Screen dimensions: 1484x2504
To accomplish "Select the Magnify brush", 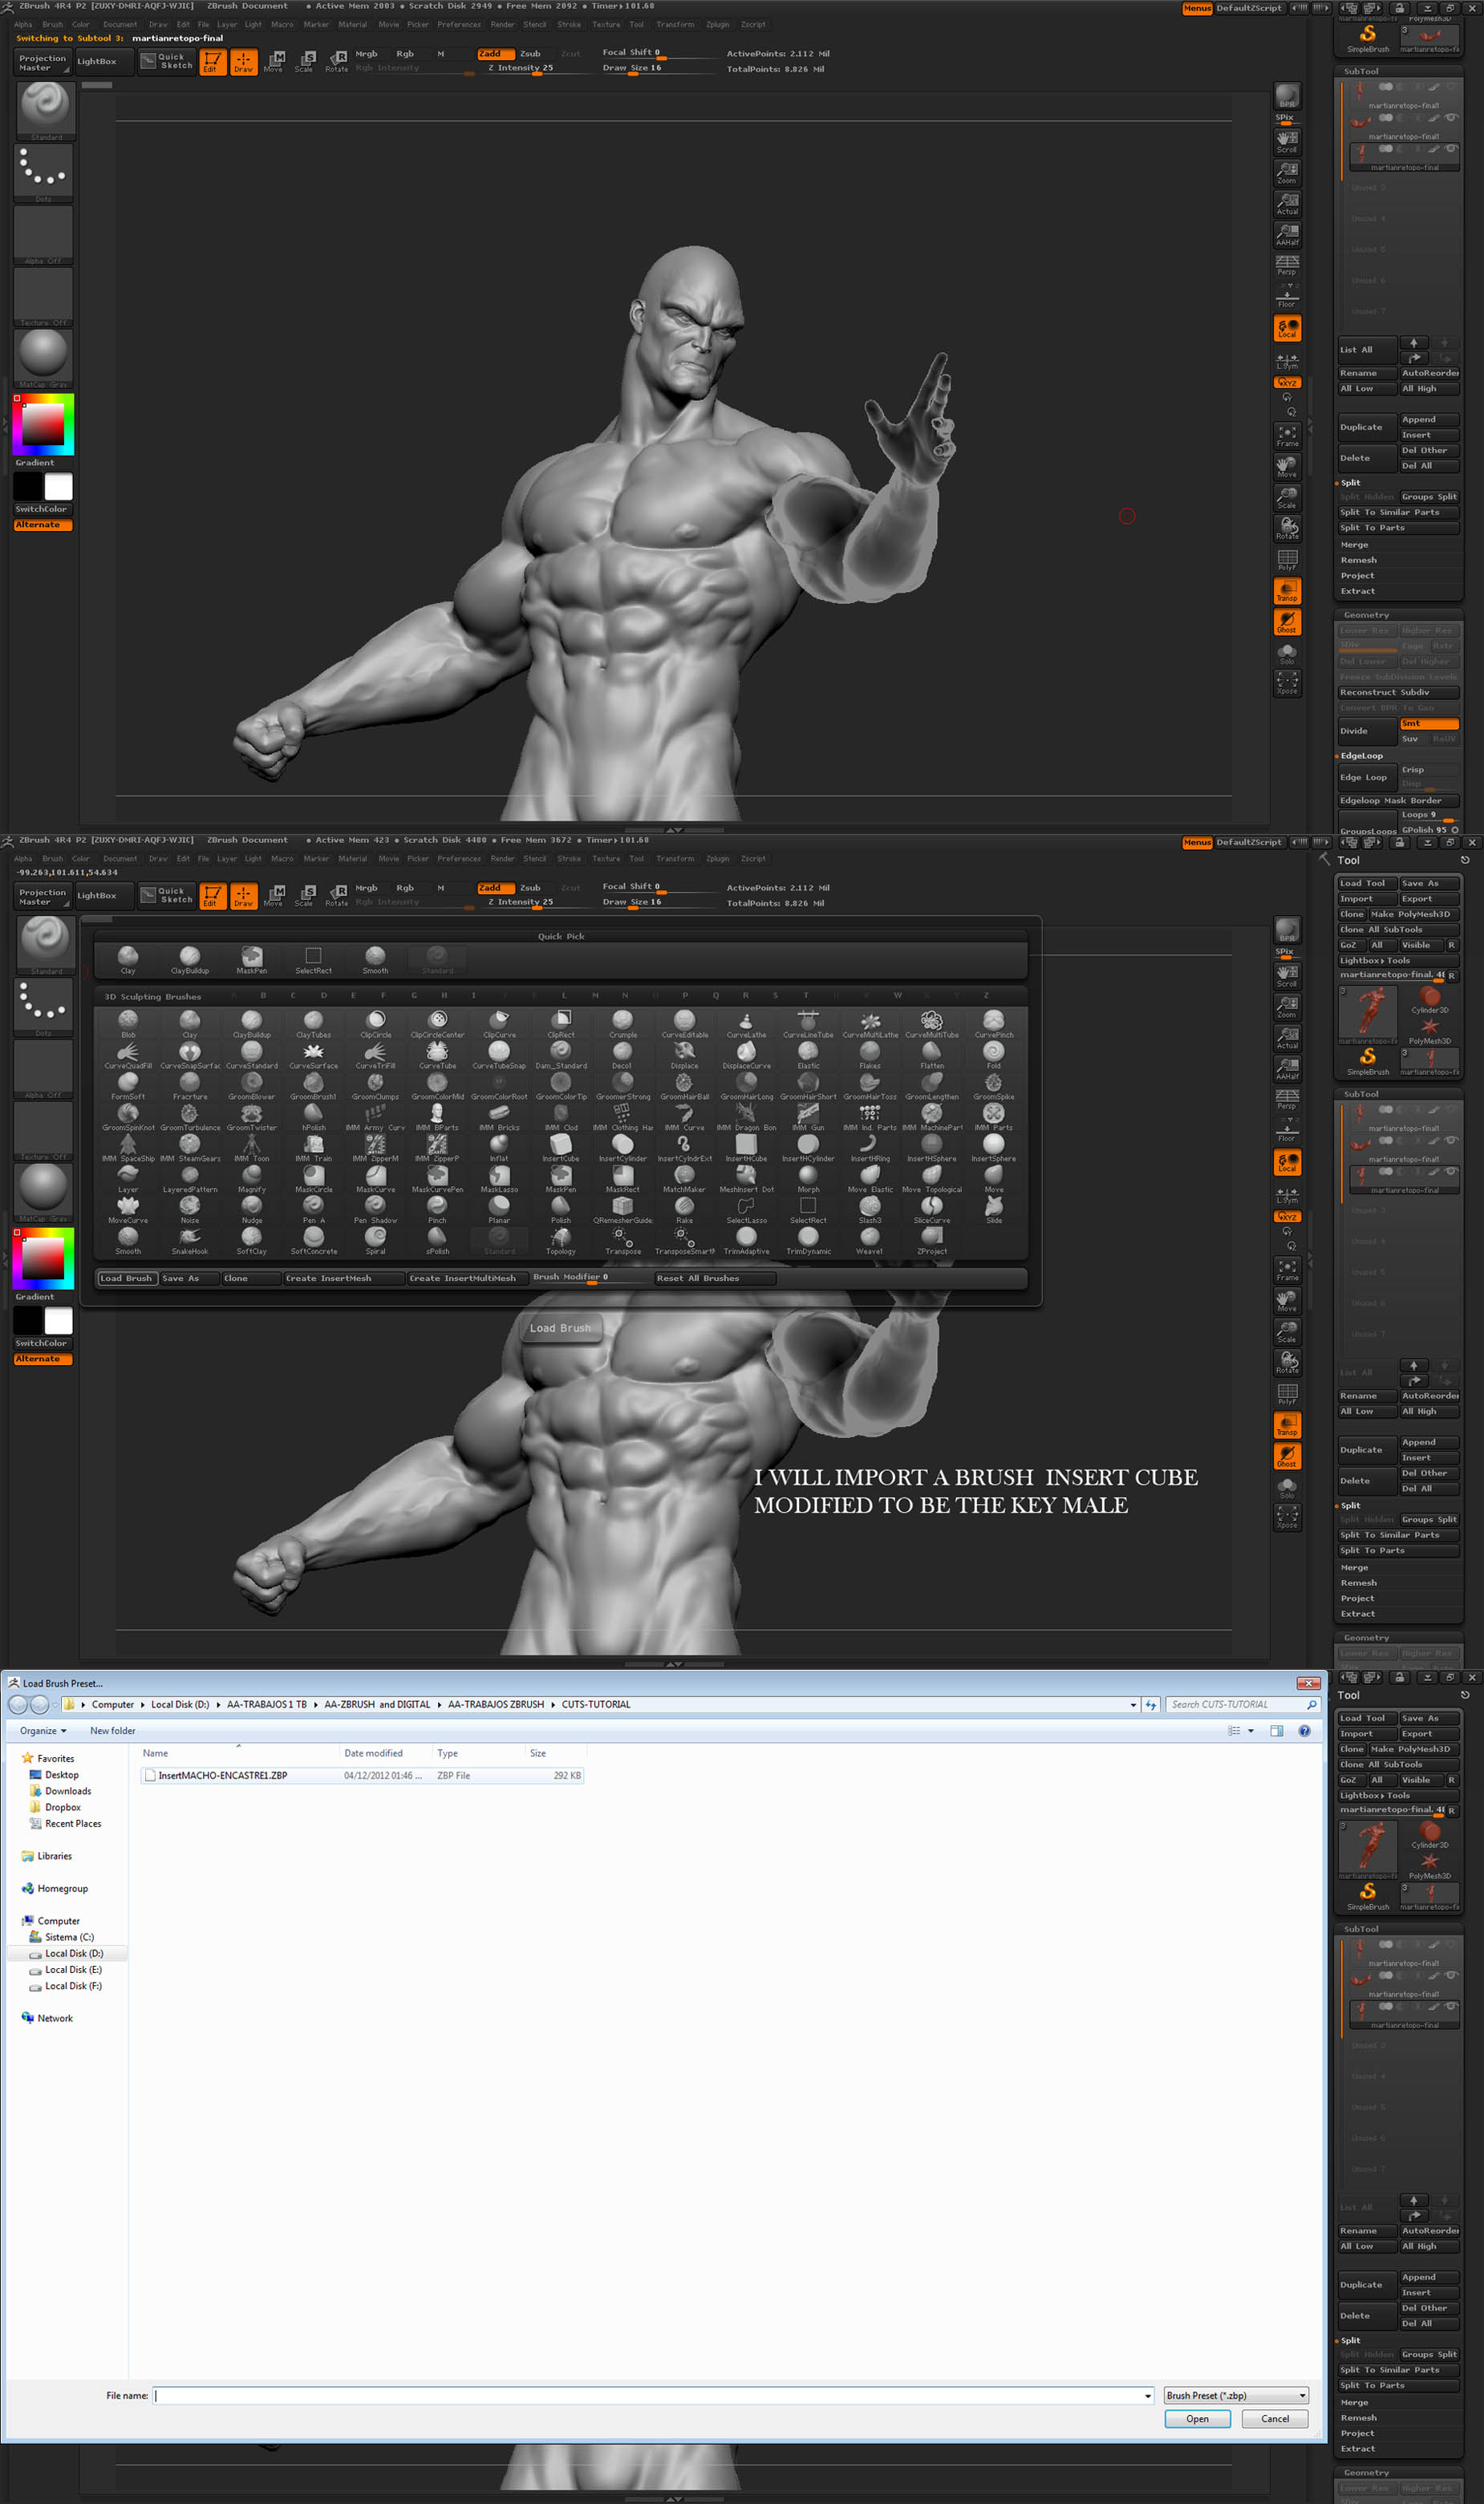I will [x=252, y=1178].
